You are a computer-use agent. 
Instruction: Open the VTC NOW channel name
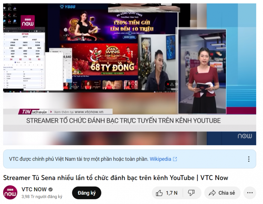coord(34,189)
